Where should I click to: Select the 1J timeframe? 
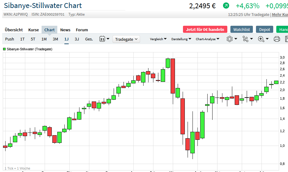click(67, 39)
